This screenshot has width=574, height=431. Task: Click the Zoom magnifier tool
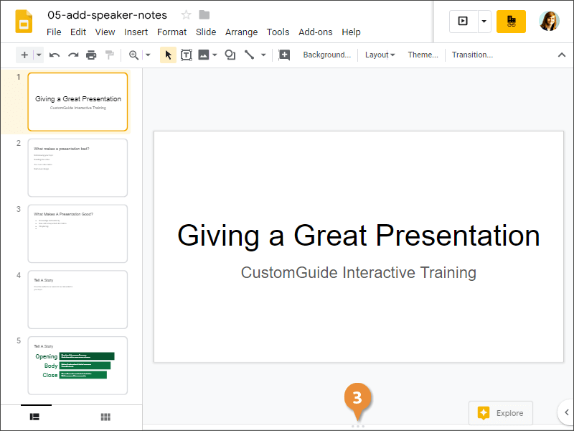pos(133,55)
